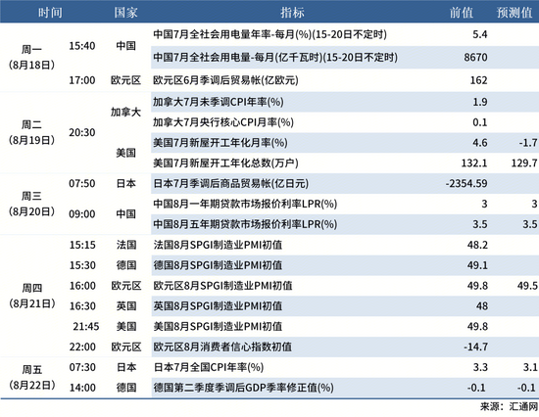Select 美国7月新屋开工年化月率 indicator
Image resolution: width=539 pixels, height=417 pixels.
(x=220, y=143)
